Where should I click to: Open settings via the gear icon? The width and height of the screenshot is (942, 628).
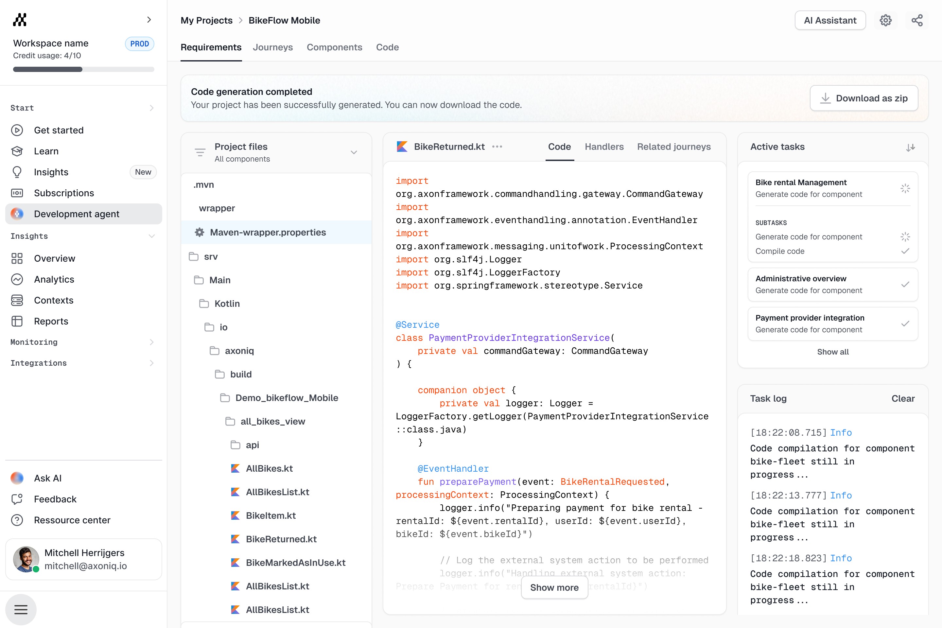(885, 20)
